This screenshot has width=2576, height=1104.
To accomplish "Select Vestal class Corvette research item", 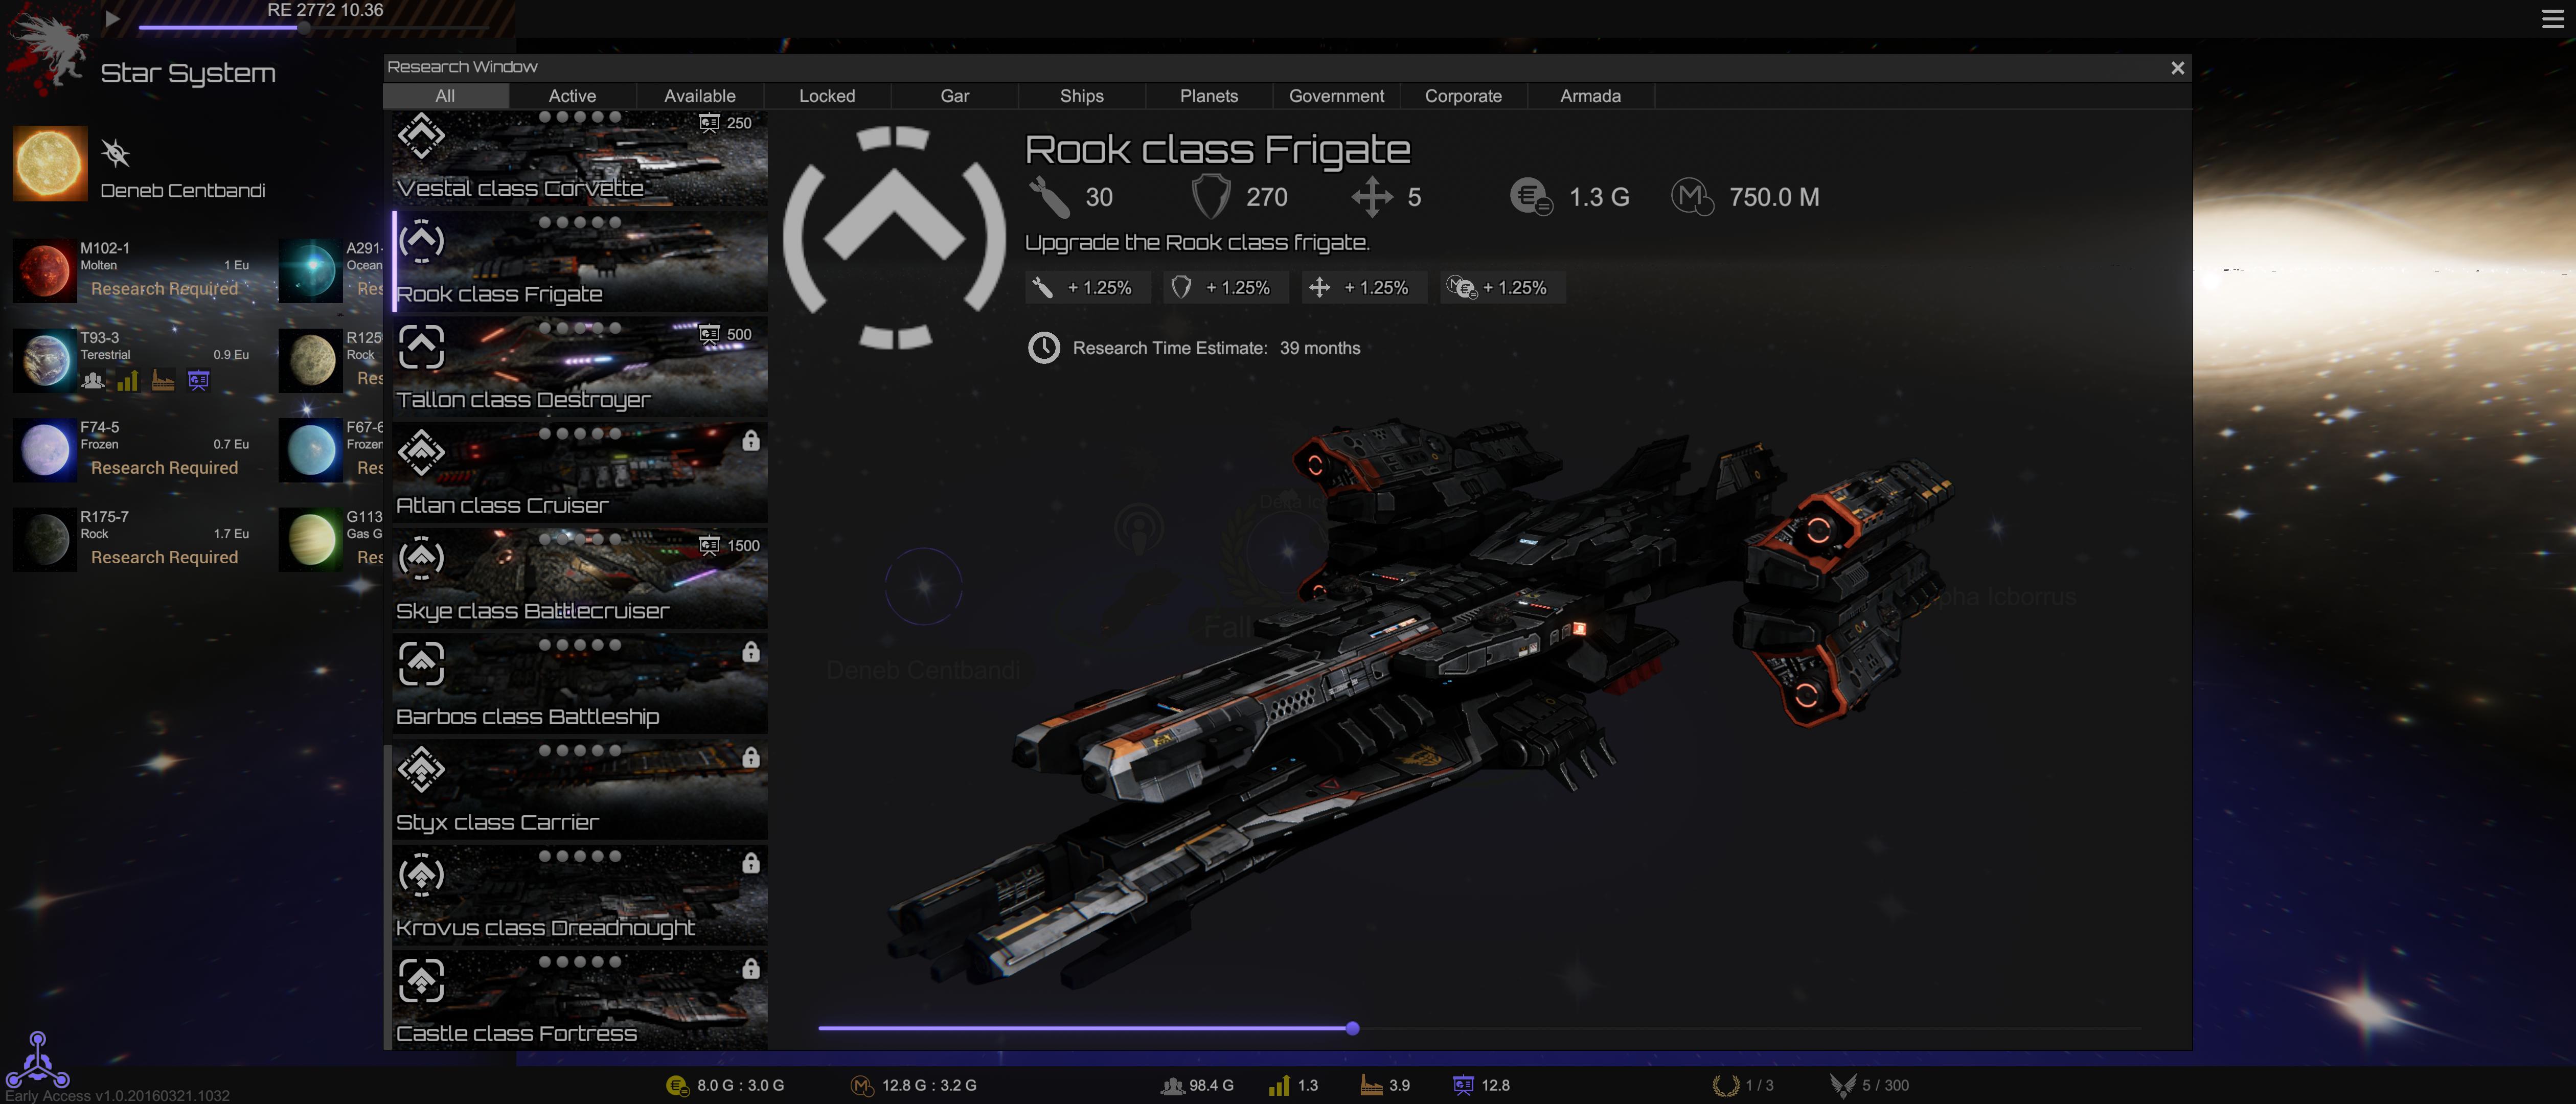I will coord(580,157).
